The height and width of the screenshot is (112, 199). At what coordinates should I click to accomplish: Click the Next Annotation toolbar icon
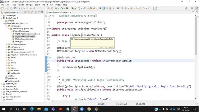[x=126, y=8]
